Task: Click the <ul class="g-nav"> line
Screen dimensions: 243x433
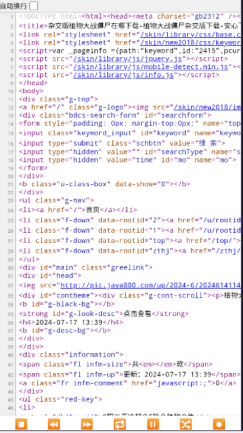Action: coord(57,200)
